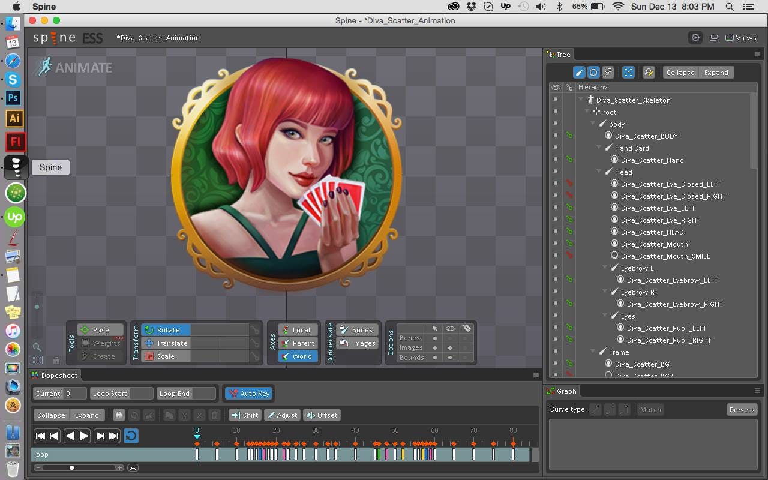
Task: Click the copy keys icon in Dopesheet
Action: point(170,415)
